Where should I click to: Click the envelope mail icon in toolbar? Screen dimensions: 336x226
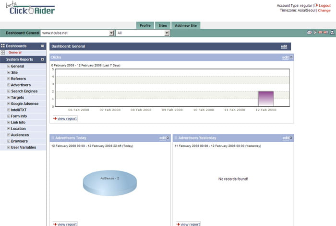[x=310, y=33]
